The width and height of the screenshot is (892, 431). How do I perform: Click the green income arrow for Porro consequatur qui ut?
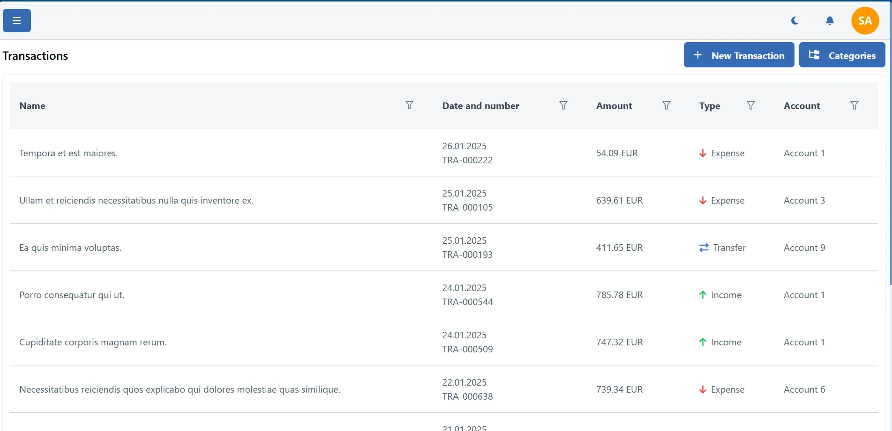point(702,295)
